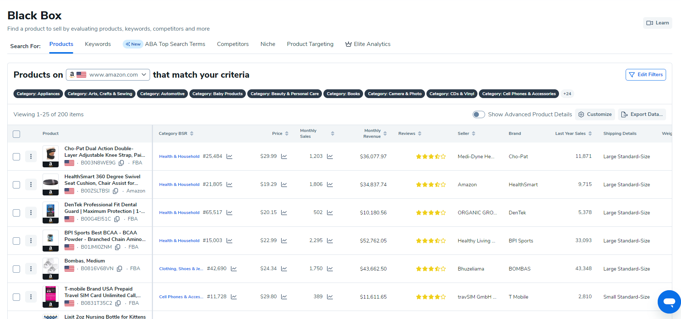Show price chart next to $20.15

point(284,213)
